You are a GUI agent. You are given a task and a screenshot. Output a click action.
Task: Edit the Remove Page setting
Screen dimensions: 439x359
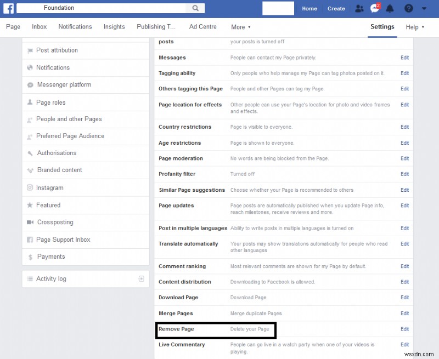(x=404, y=329)
